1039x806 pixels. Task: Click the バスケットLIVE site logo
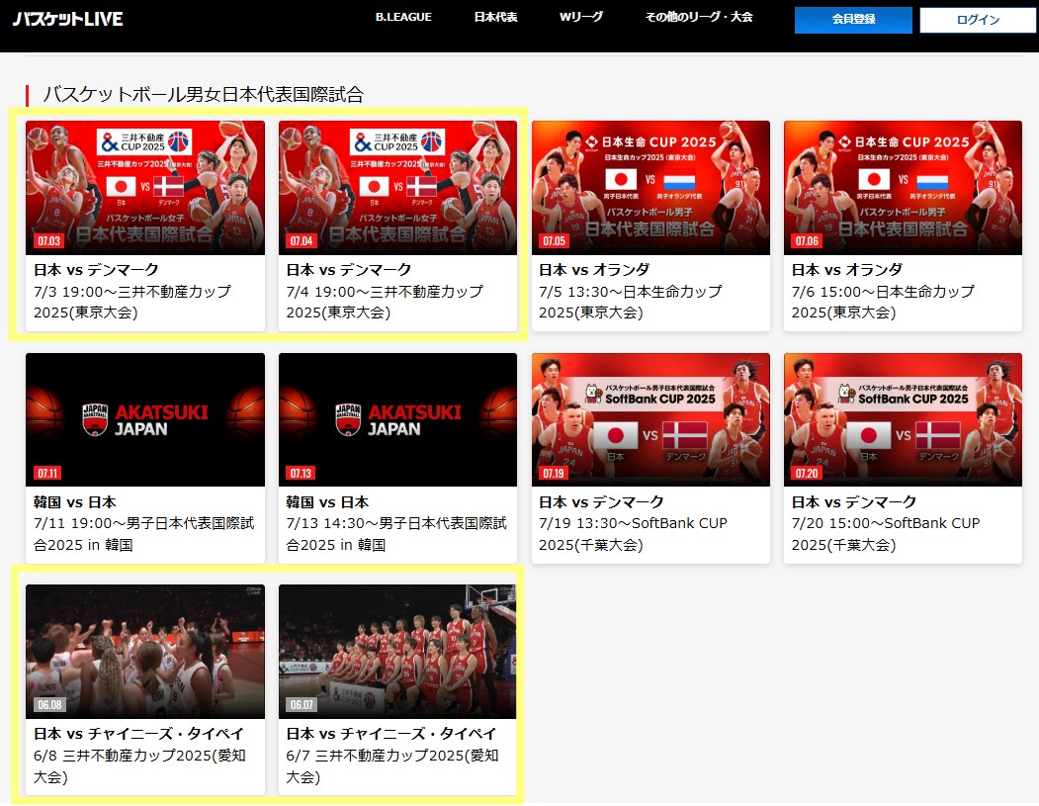click(67, 19)
